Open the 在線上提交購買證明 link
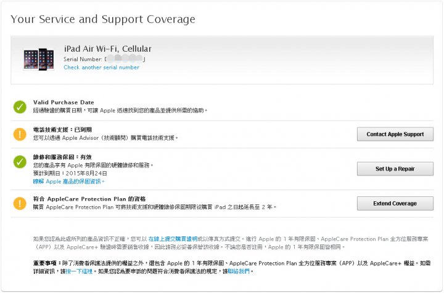Viewport: 444px width, 293px height. [173, 239]
